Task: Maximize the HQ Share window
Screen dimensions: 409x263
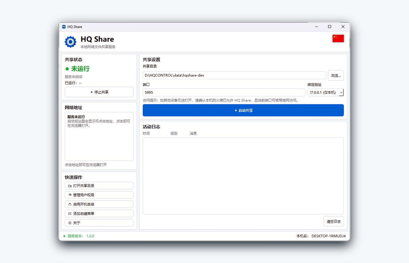Action: pos(330,27)
